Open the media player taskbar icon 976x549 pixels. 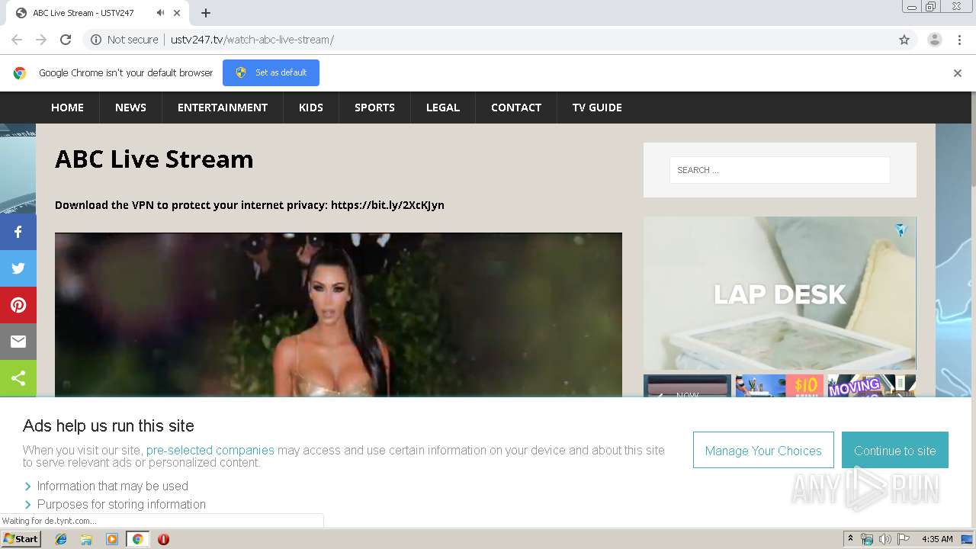point(112,539)
